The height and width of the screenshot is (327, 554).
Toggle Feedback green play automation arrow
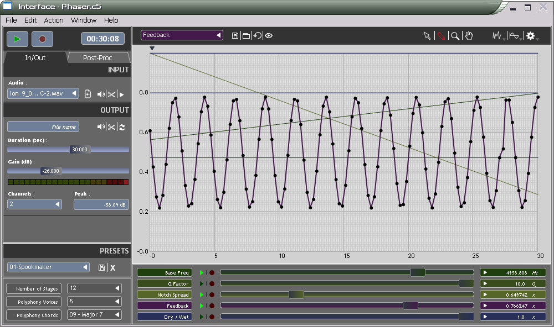pos(202,306)
